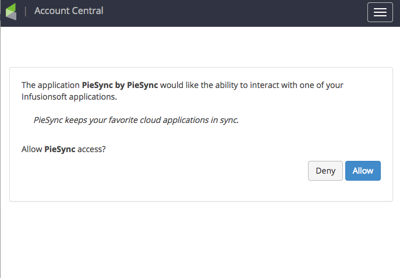Select the 'PieSync by PieSync' bold text

point(119,85)
